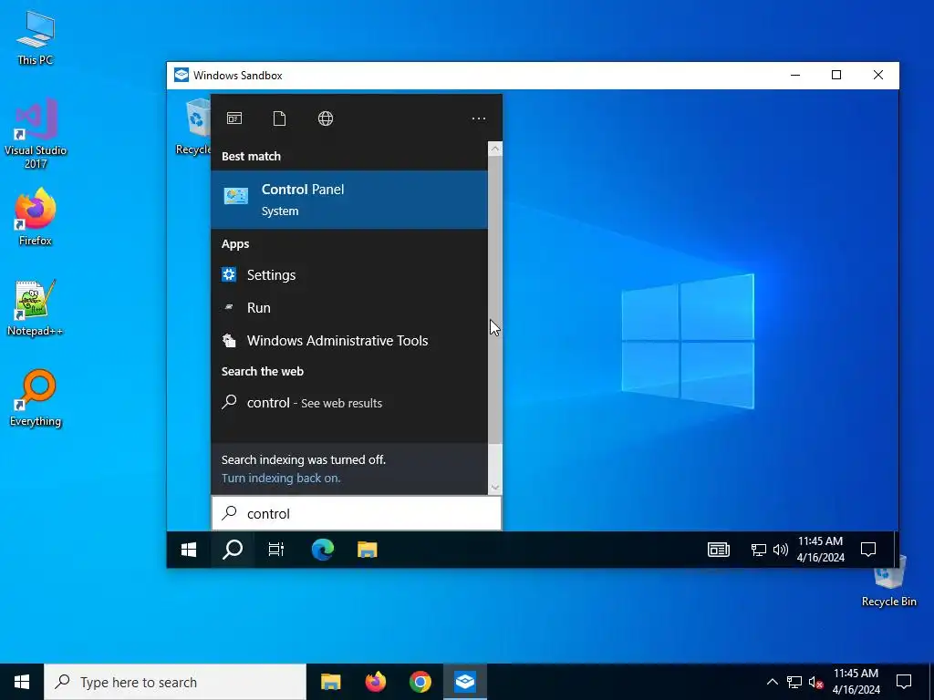The width and height of the screenshot is (934, 700).
Task: Select the host desktop Recycle Bin icon
Action: coord(888,580)
